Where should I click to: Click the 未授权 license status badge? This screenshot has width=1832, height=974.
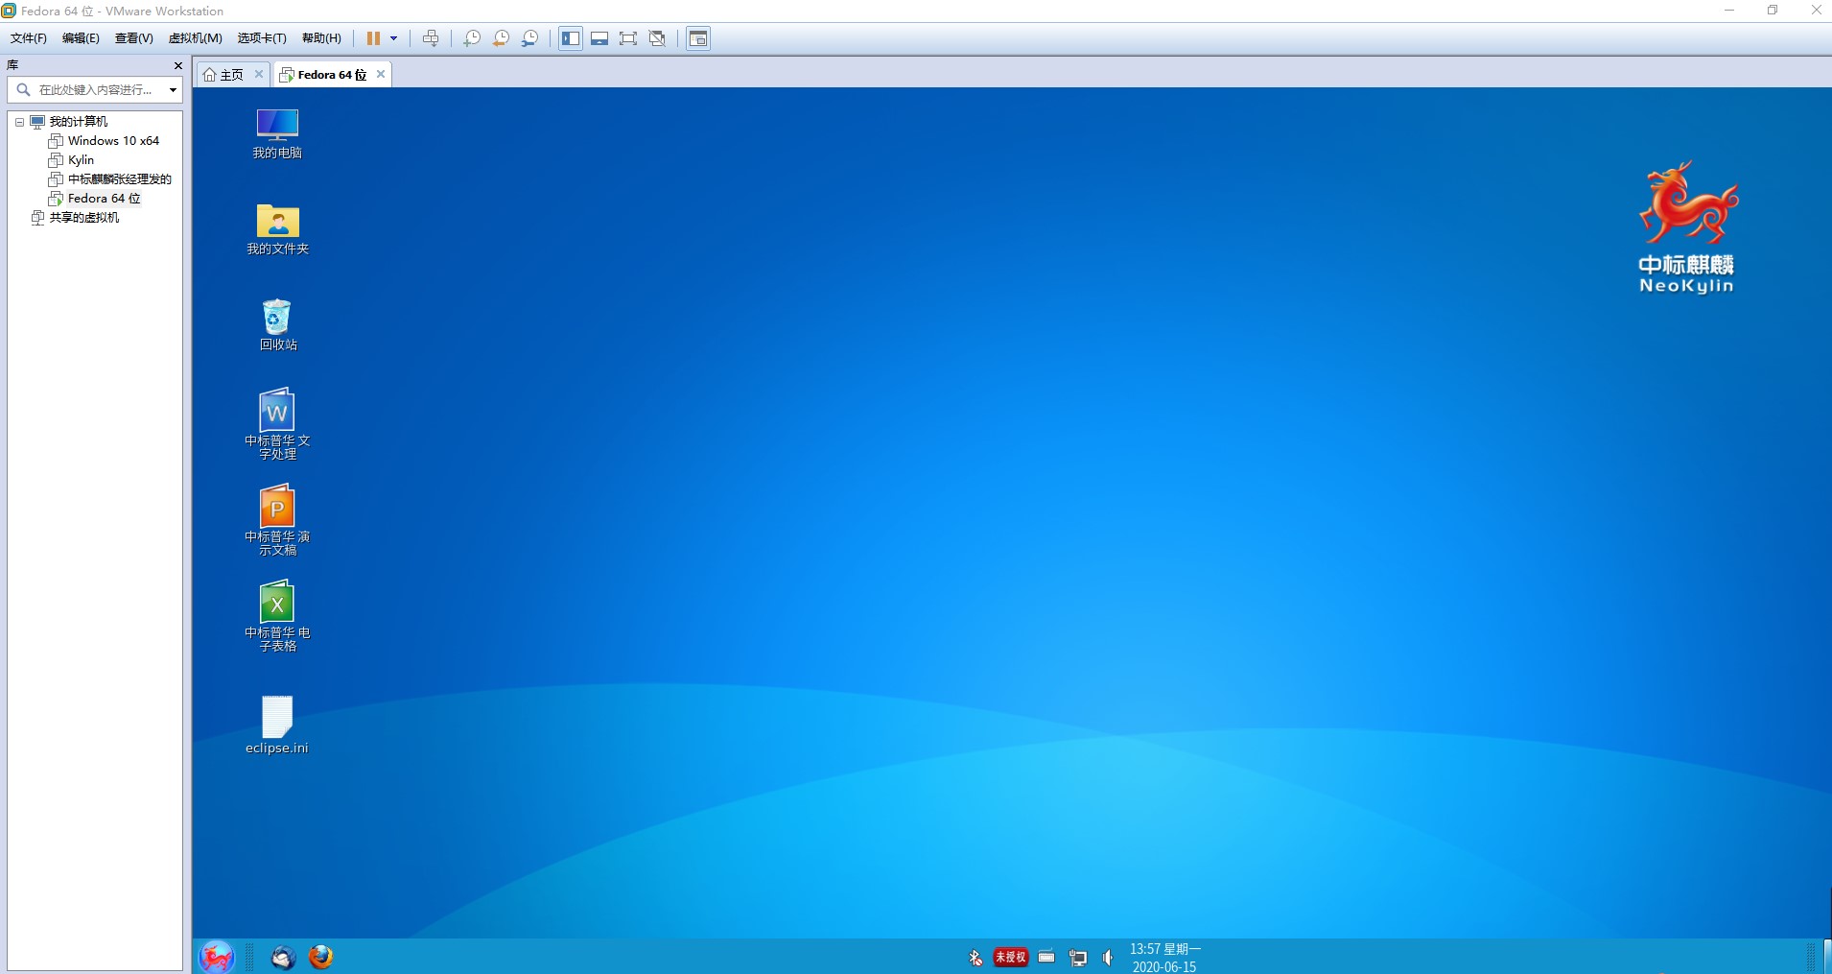1011,957
